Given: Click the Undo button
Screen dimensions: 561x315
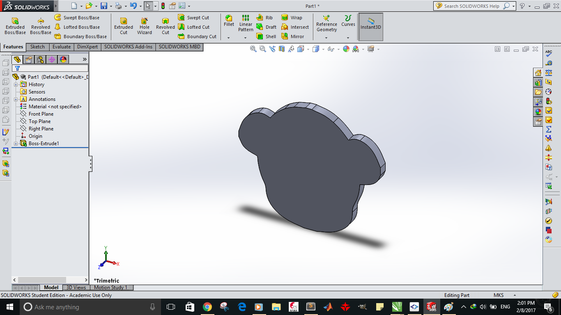Looking at the screenshot, I should pyautogui.click(x=133, y=6).
